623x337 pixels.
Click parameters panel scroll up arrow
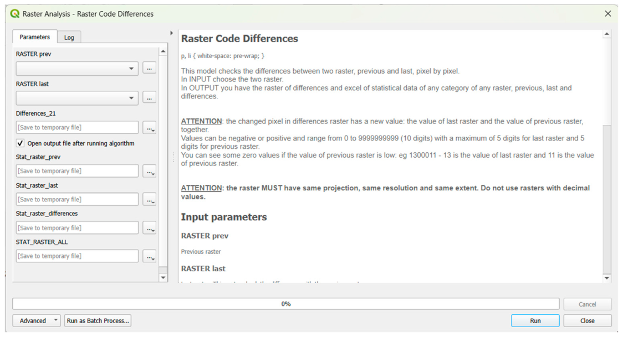[163, 51]
